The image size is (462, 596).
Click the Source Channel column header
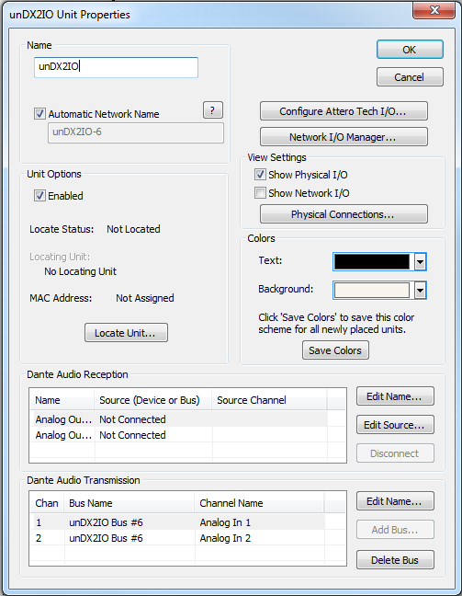click(x=269, y=400)
